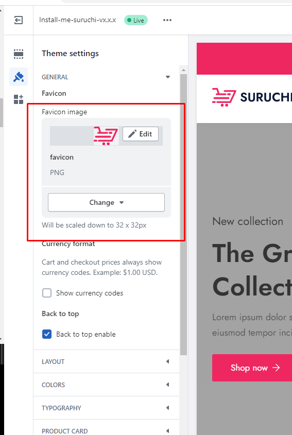The height and width of the screenshot is (435, 292).
Task: Expand the LAYOUT settings section
Action: click(106, 361)
